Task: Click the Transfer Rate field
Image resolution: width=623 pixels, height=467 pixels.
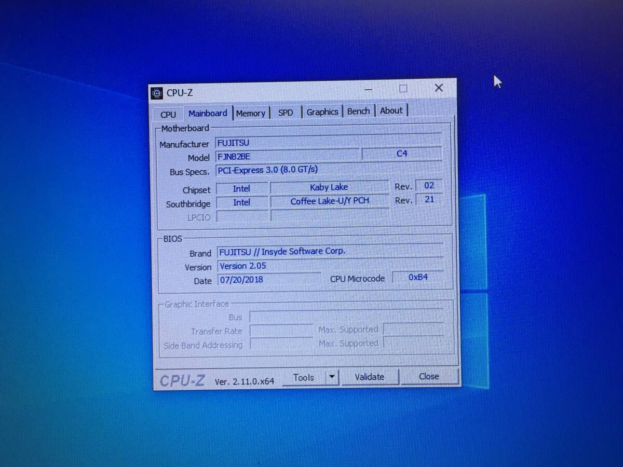Action: (x=281, y=331)
